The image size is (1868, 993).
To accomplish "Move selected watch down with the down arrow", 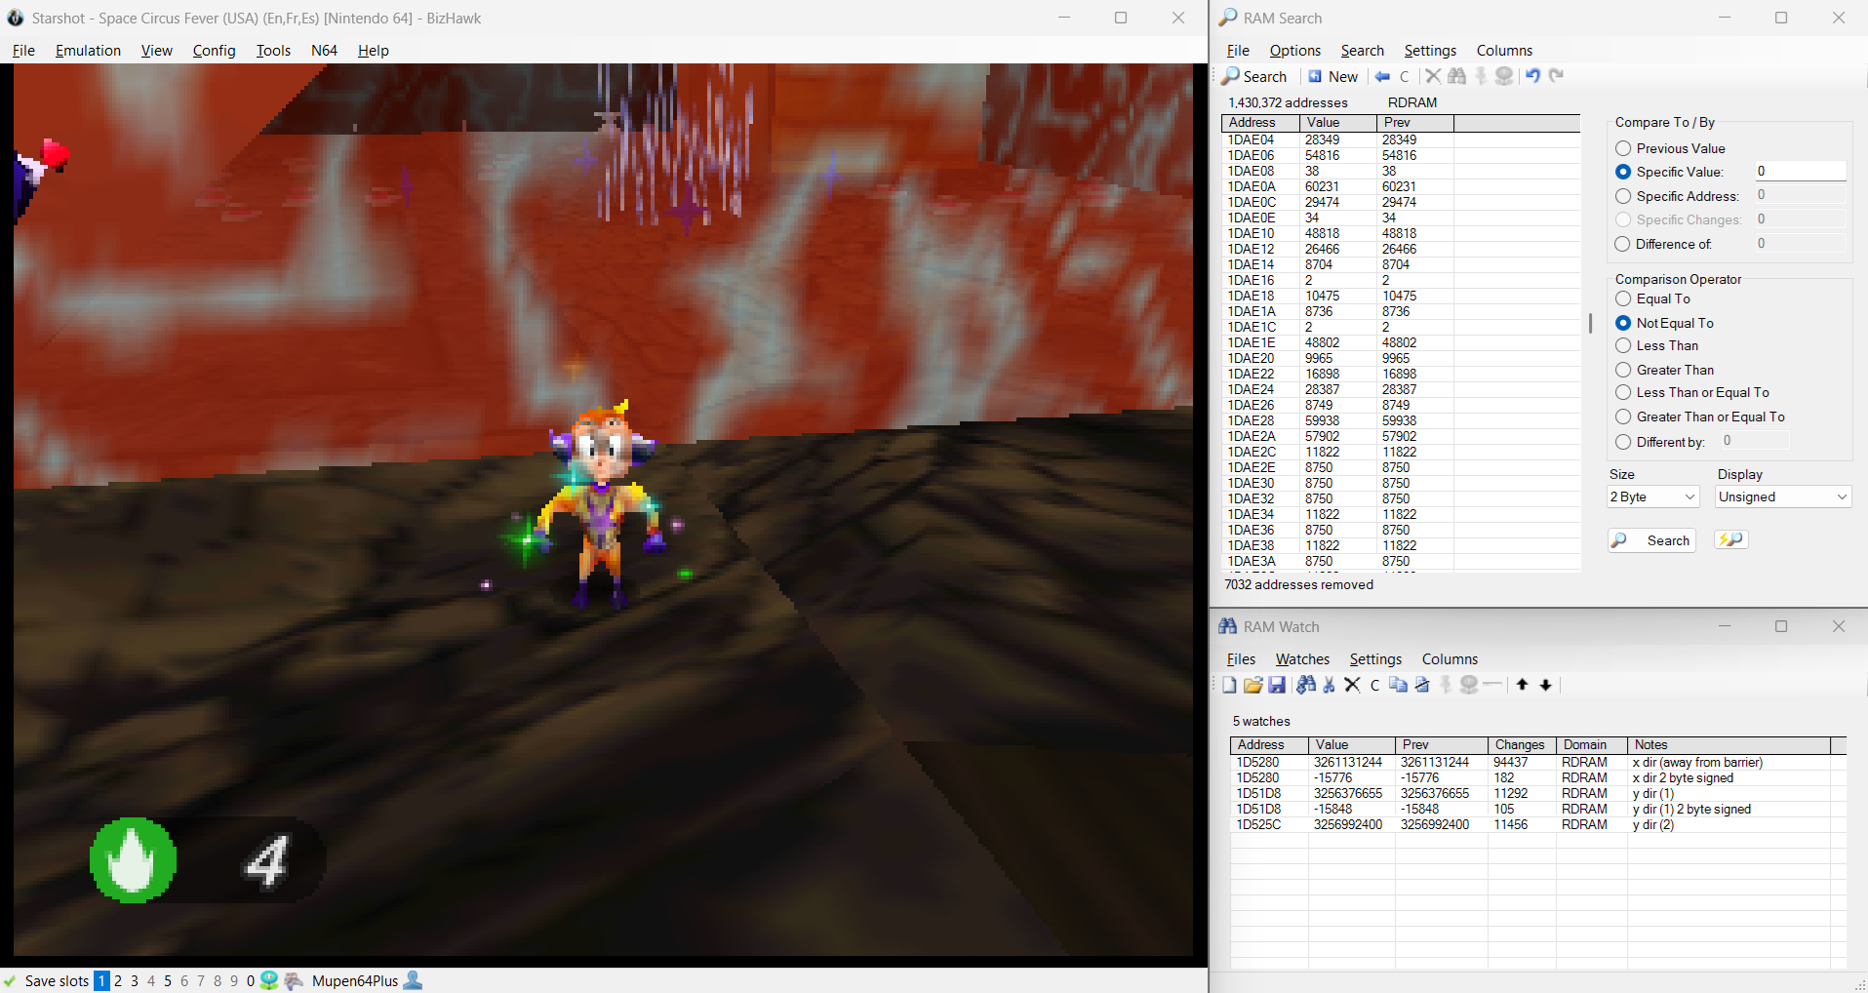I will pyautogui.click(x=1545, y=685).
